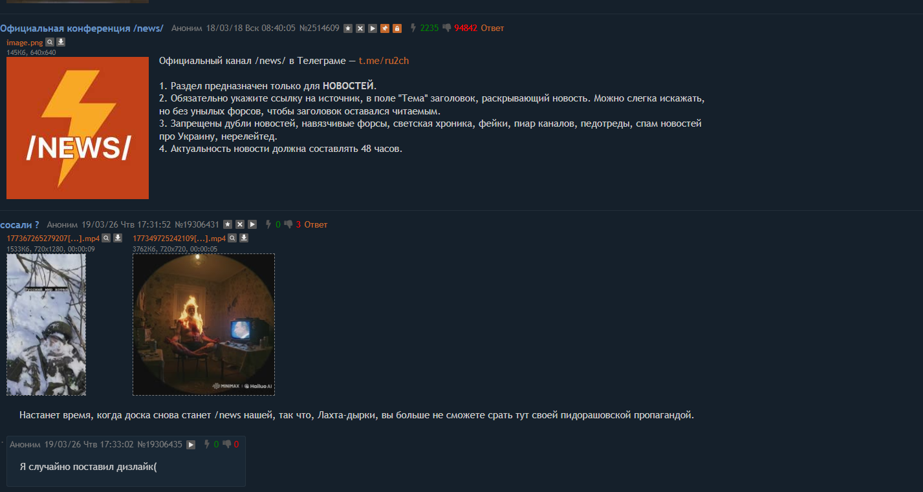The height and width of the screenshot is (492, 923).
Task: Hide the official conference thread with X icon
Action: tap(360, 28)
